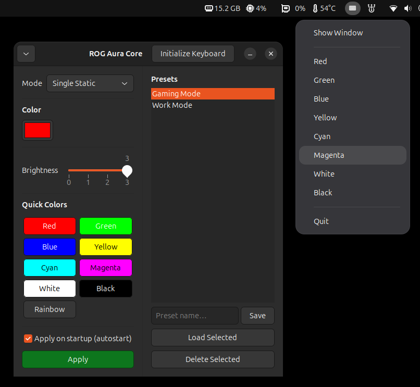Viewport: 420px width, 387px height.
Task: Focus the Preset name input field
Action: pos(195,316)
